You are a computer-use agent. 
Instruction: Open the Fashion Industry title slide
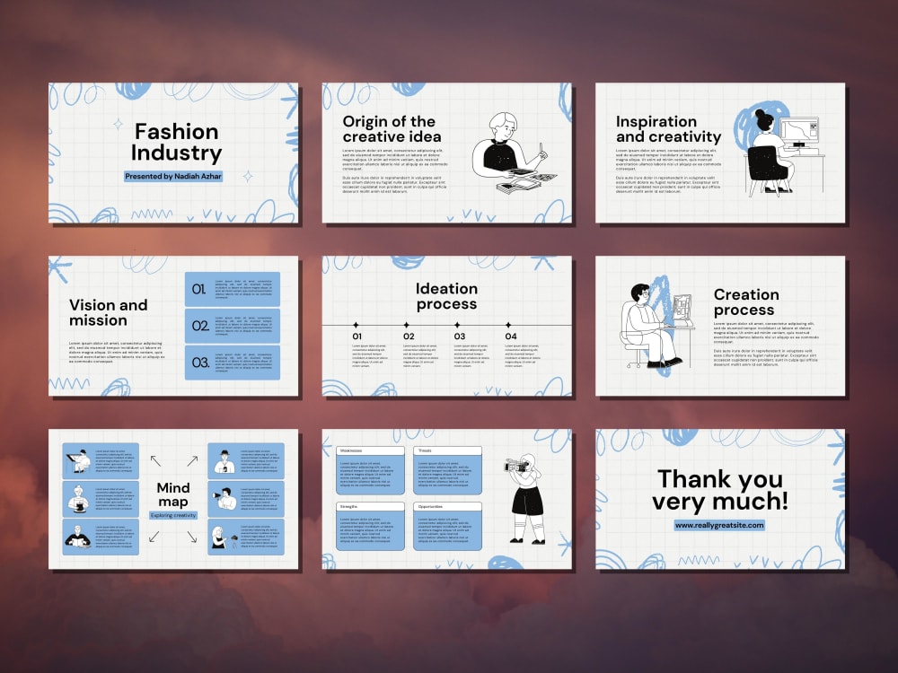pyautogui.click(x=173, y=153)
